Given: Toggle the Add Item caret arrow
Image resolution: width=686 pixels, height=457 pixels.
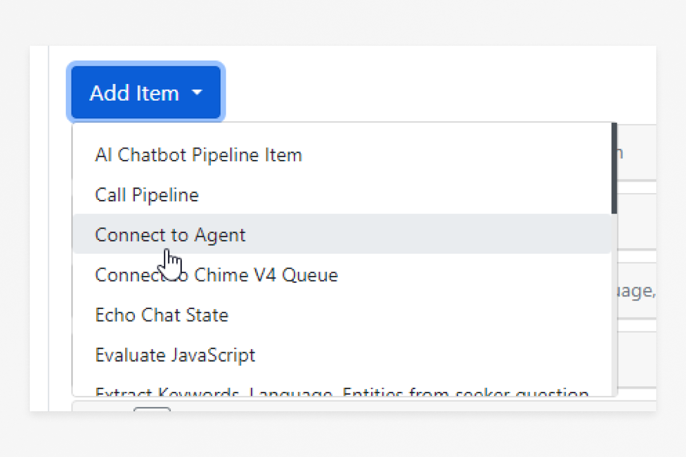Looking at the screenshot, I should [x=197, y=93].
